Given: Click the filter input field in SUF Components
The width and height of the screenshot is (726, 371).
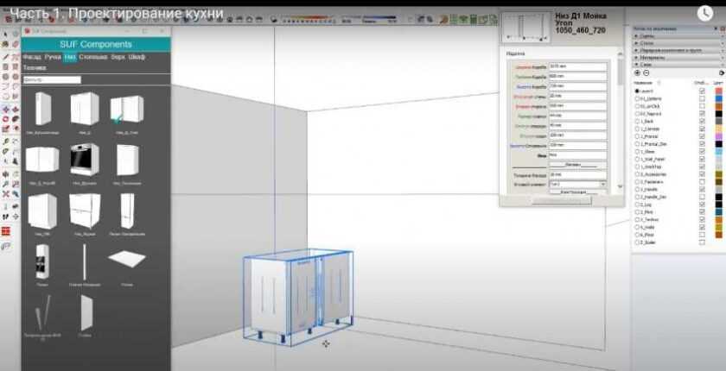Looking at the screenshot, I should click(x=52, y=79).
